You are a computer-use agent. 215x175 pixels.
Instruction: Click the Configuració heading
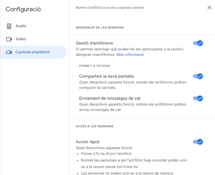23,9
